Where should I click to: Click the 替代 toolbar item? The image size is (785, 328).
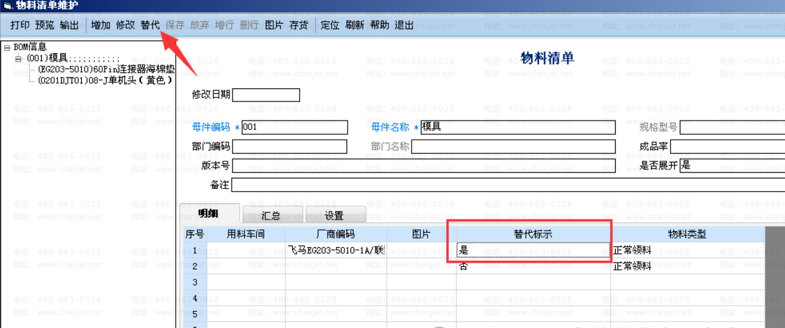[x=150, y=25]
